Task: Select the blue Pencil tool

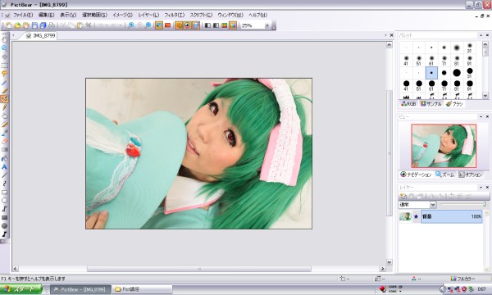Action: (x=4, y=83)
